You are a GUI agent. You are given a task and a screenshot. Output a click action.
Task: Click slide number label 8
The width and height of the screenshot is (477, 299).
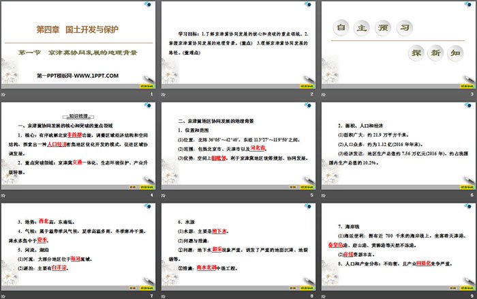coord(312,296)
